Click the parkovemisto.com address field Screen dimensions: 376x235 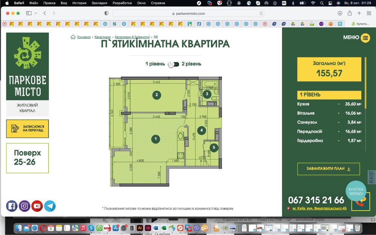188,13
